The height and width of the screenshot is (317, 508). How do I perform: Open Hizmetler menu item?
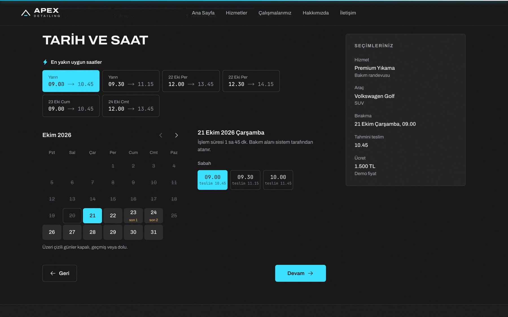click(x=237, y=13)
